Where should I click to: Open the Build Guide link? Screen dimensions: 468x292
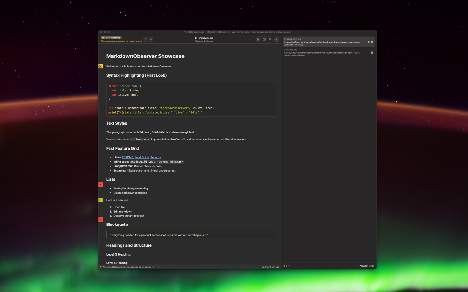(142, 157)
